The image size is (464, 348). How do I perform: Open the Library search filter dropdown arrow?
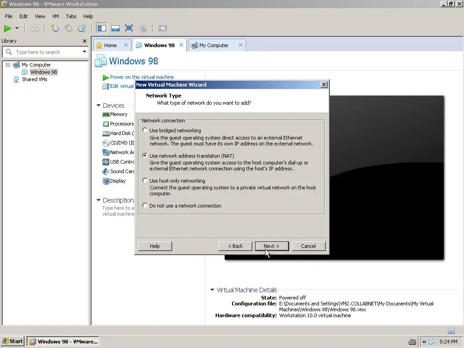[x=84, y=52]
